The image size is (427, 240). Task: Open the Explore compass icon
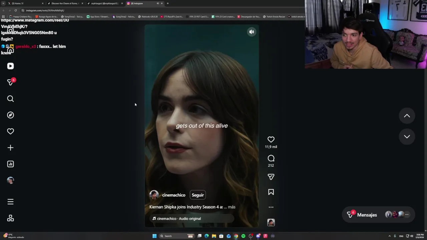tap(10, 115)
